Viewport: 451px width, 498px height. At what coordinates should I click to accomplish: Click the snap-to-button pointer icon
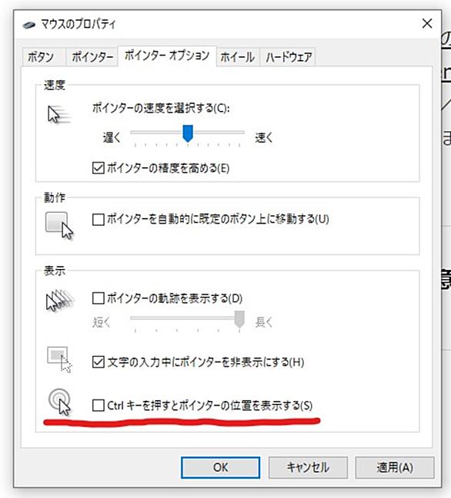point(59,226)
